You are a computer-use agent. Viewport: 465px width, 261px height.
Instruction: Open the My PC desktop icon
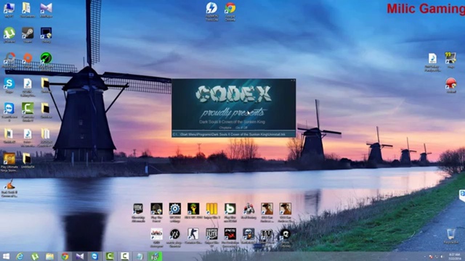coord(9,10)
